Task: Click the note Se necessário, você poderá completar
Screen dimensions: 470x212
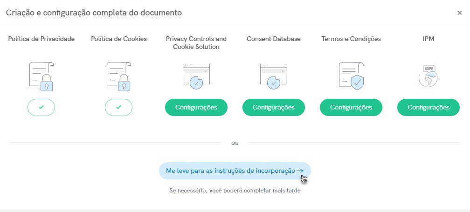Action: coord(235,191)
